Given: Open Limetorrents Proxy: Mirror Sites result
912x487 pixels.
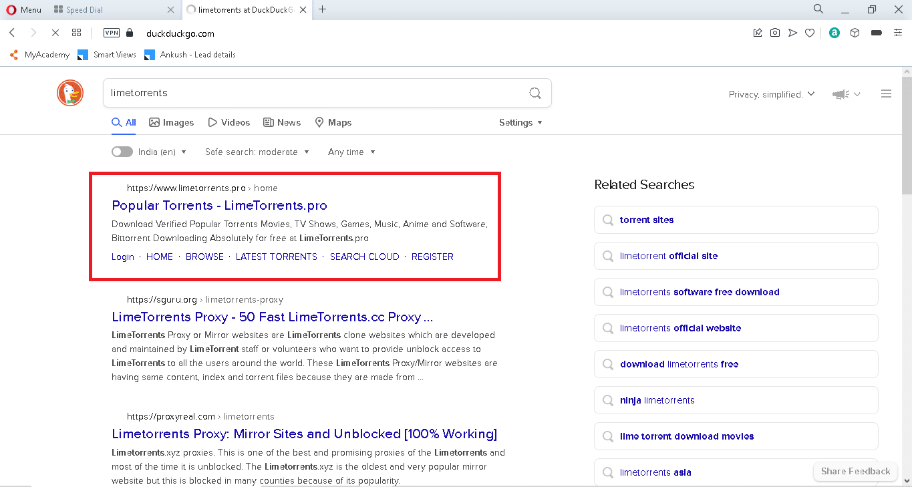Looking at the screenshot, I should tap(305, 434).
